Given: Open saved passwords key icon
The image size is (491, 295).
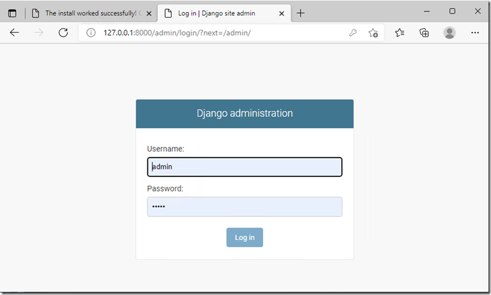Looking at the screenshot, I should (x=353, y=33).
